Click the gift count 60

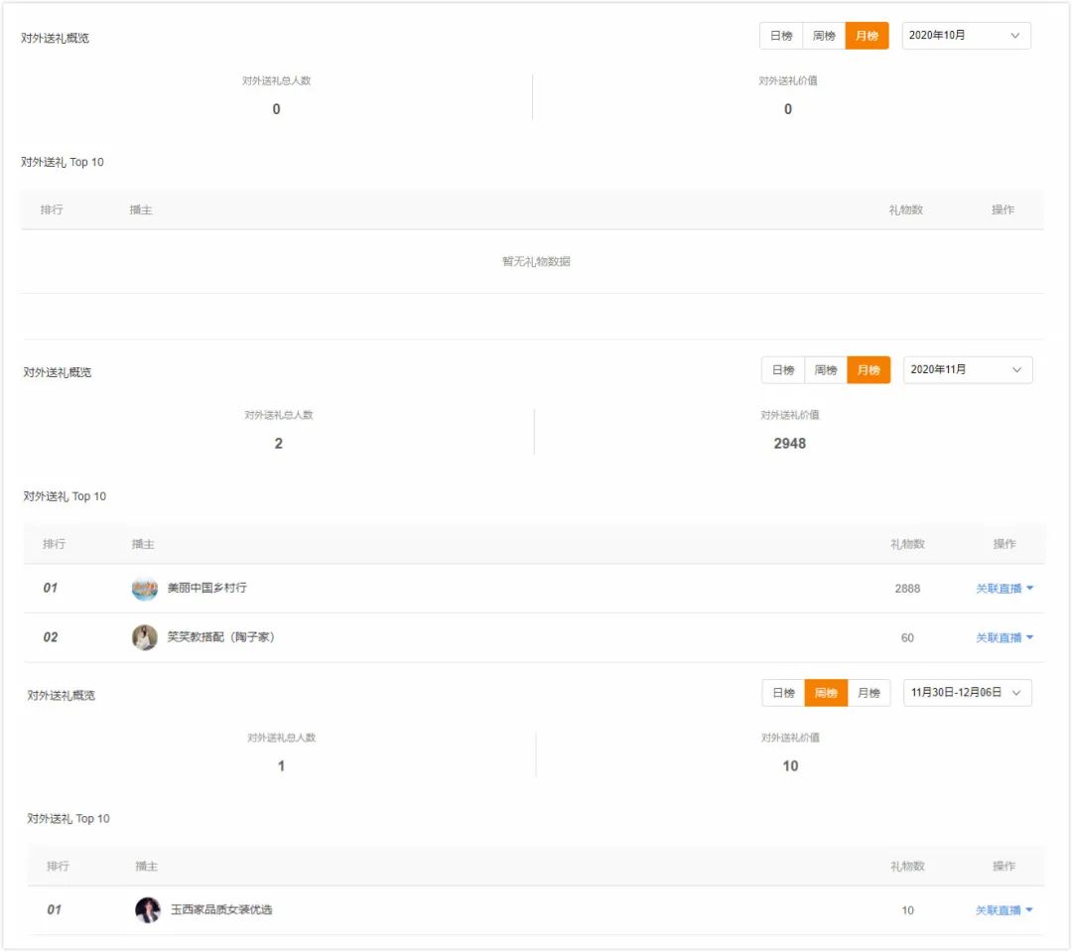pos(907,638)
